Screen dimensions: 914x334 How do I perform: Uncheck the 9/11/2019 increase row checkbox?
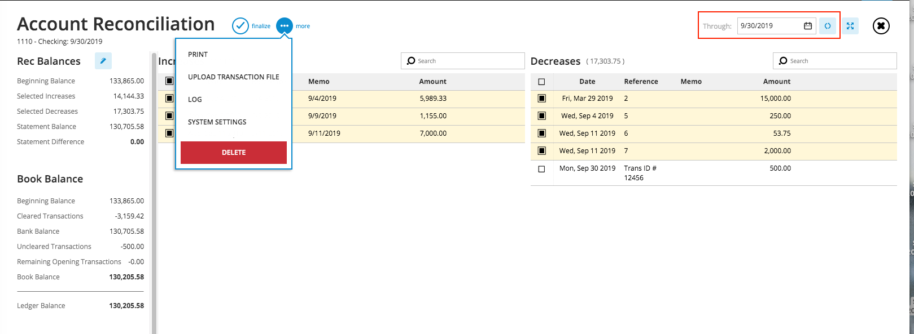click(x=169, y=133)
